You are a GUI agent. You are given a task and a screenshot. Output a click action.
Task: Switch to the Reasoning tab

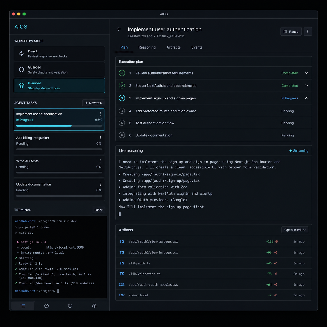(147, 47)
